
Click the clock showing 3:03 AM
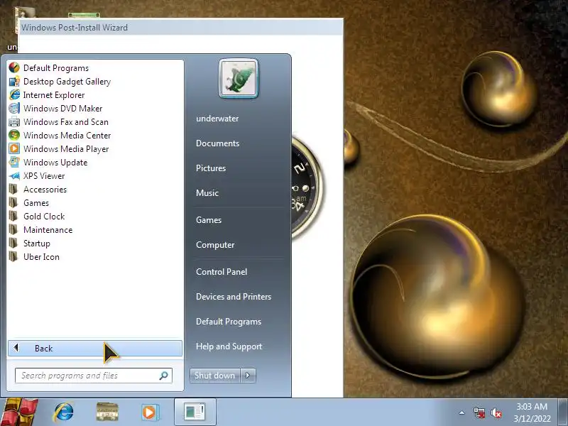[532, 413]
